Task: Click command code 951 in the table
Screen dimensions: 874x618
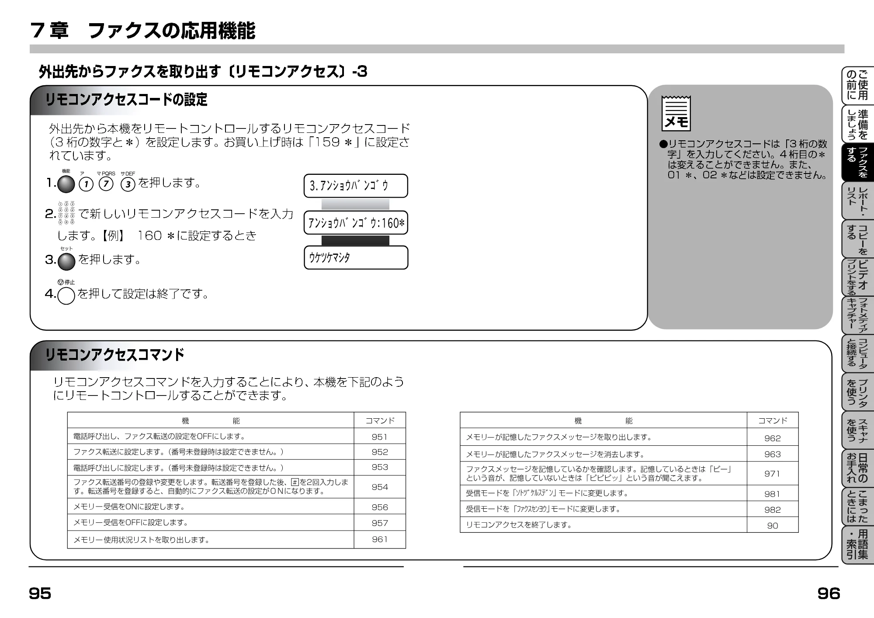Action: pyautogui.click(x=380, y=437)
